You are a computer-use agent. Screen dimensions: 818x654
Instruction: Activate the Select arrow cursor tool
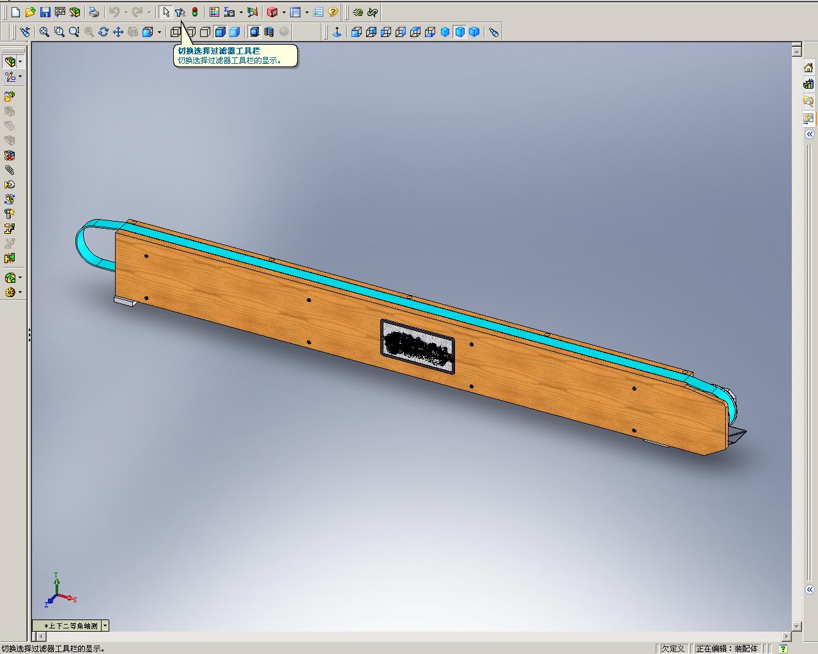click(166, 12)
